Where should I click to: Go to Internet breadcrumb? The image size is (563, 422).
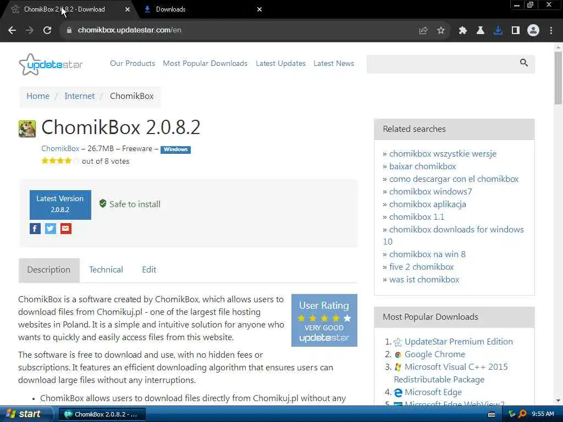(x=80, y=96)
